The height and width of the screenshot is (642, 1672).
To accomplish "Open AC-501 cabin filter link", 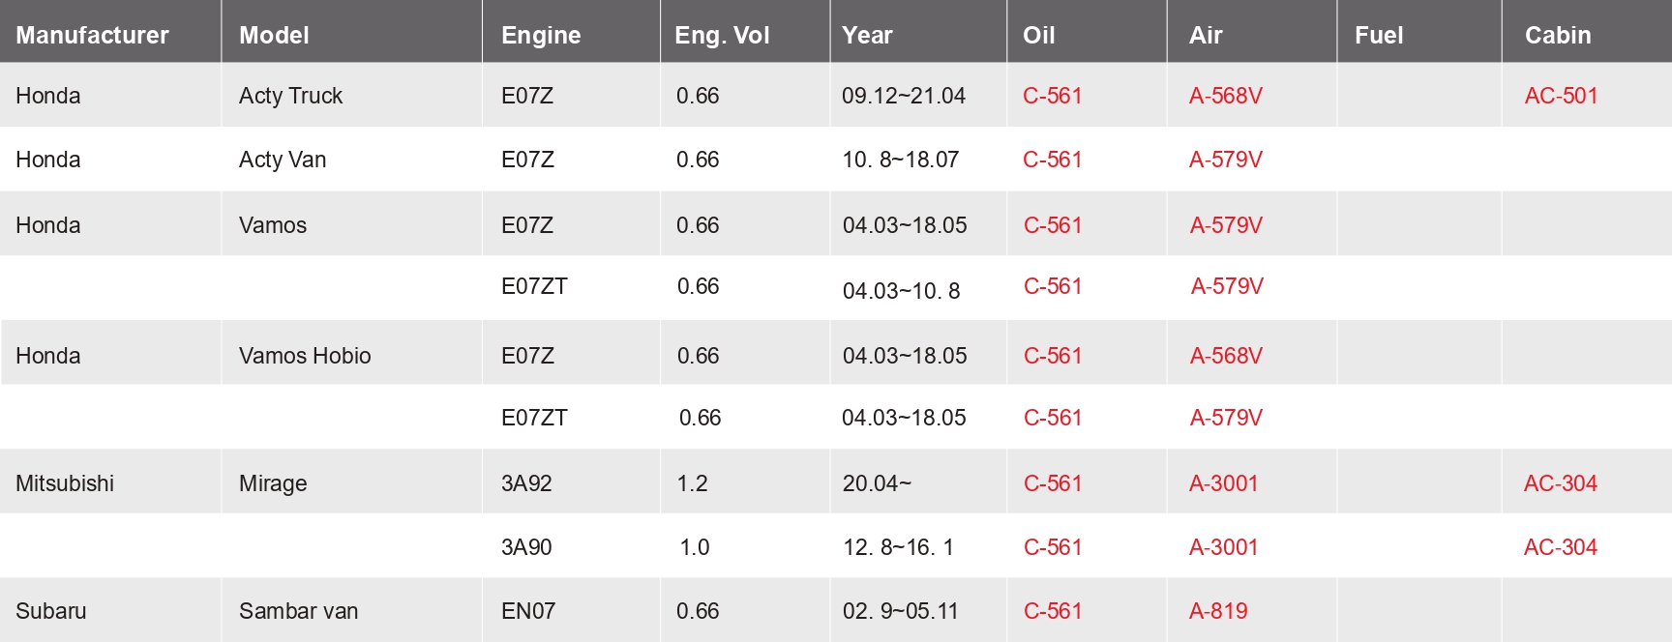I will click(1561, 96).
